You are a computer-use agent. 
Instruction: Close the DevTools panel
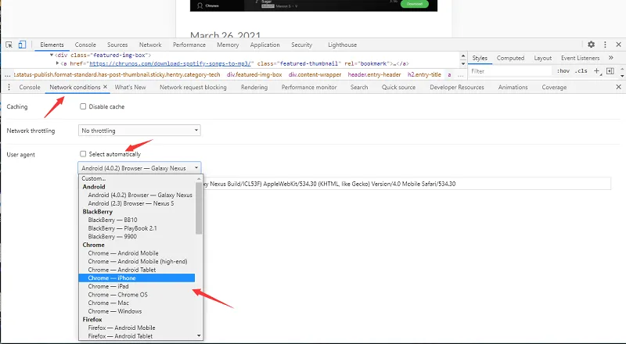click(x=618, y=45)
